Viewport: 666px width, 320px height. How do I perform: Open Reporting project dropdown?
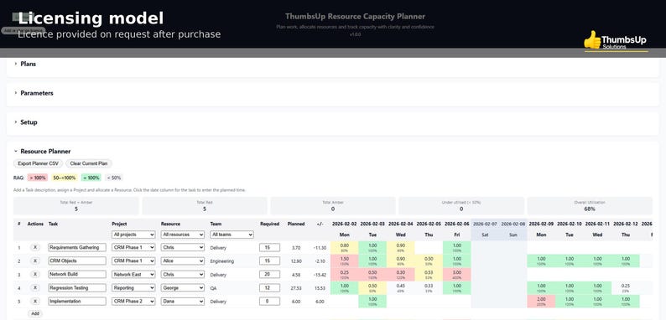(134, 287)
